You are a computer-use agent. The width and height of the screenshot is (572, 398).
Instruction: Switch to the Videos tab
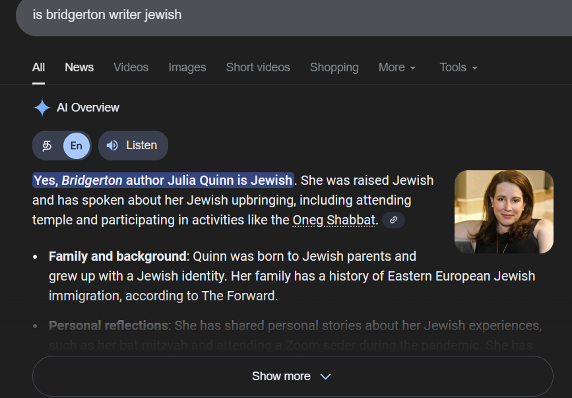(131, 67)
